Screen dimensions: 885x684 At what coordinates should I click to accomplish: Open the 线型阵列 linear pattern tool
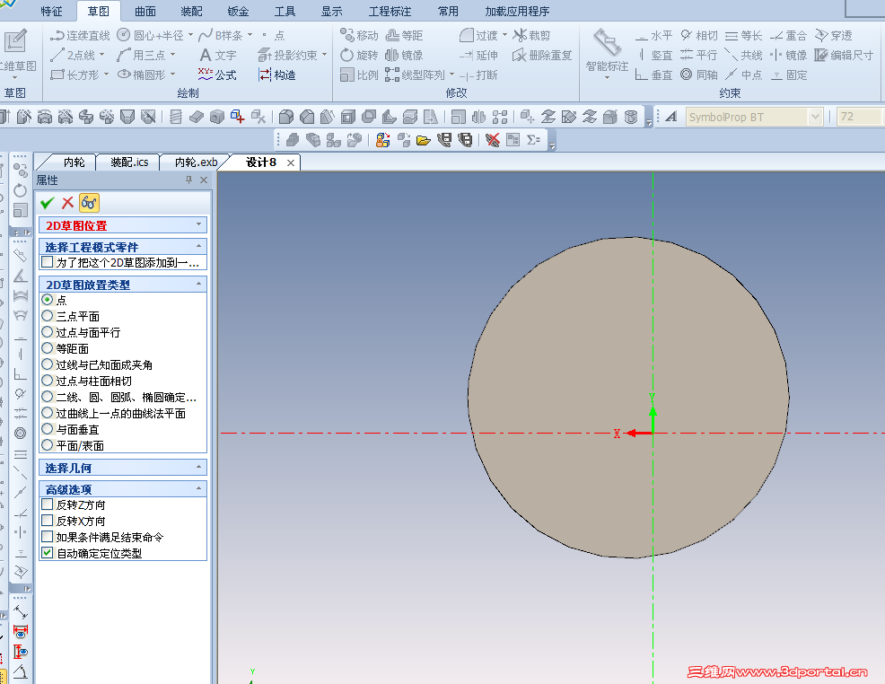tap(416, 75)
